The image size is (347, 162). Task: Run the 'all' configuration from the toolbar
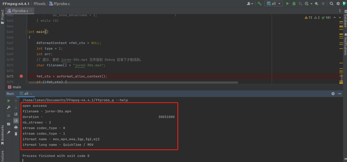(287, 4)
